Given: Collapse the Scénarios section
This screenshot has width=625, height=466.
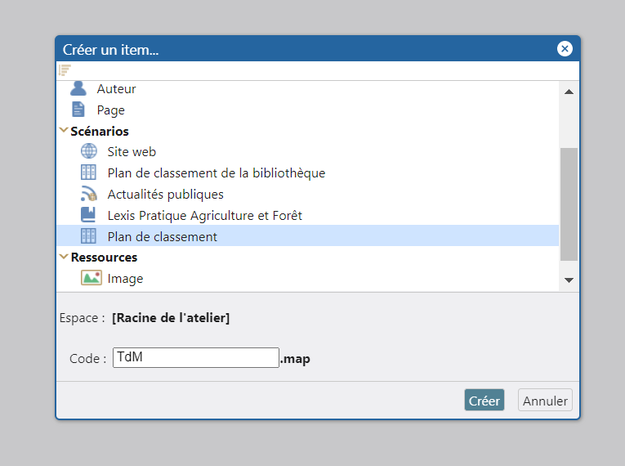Looking at the screenshot, I should tap(64, 131).
